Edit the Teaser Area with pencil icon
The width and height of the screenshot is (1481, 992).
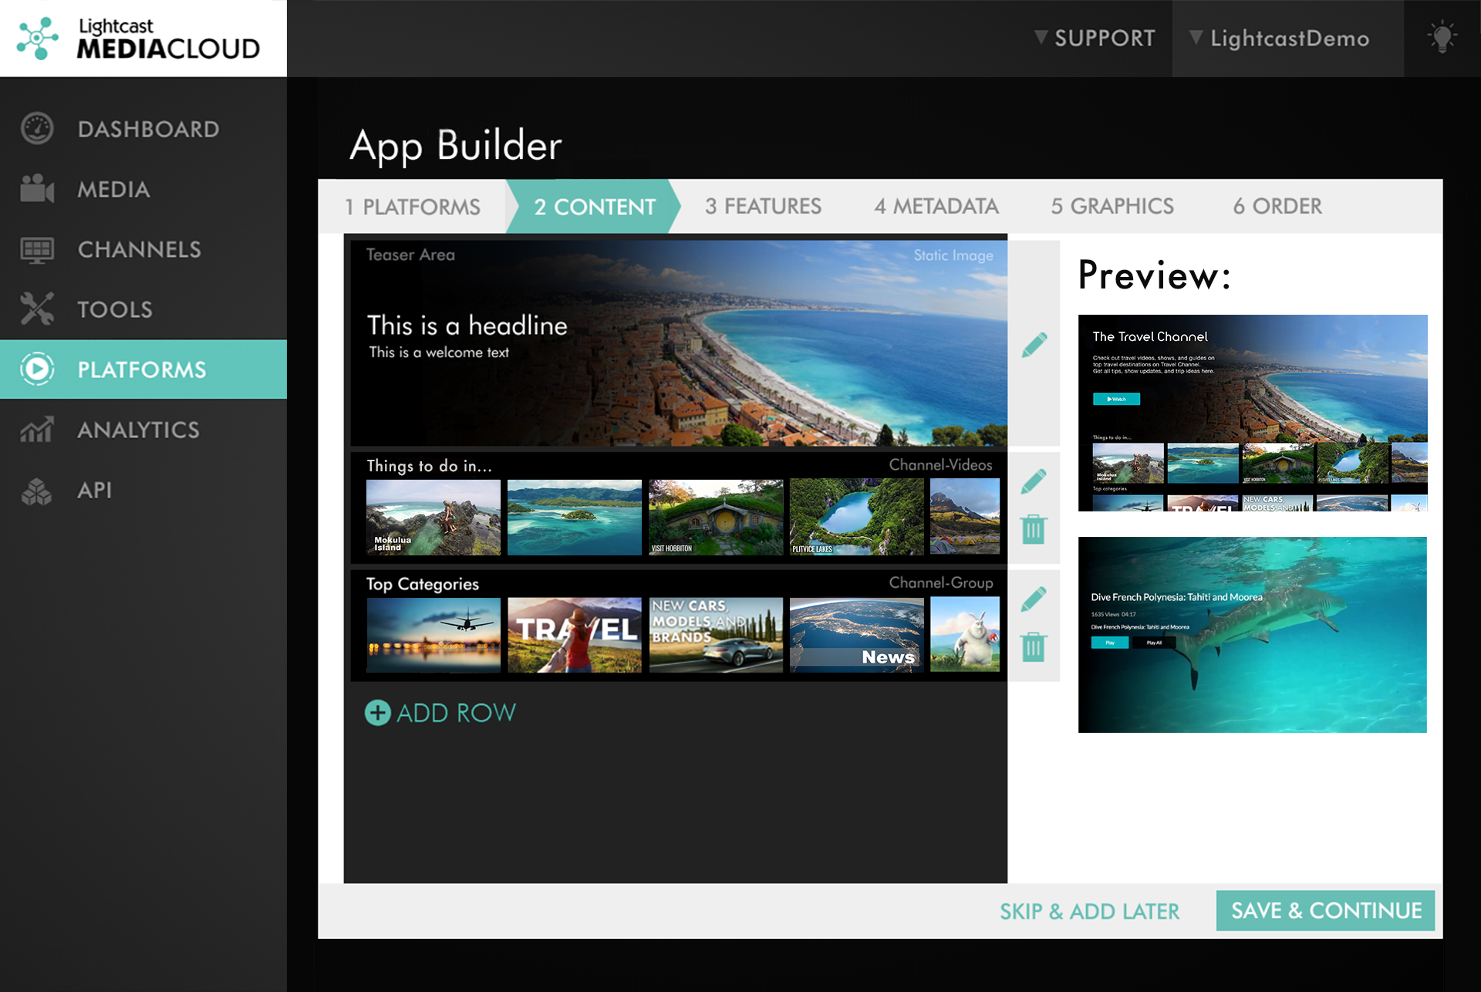pyautogui.click(x=1034, y=345)
